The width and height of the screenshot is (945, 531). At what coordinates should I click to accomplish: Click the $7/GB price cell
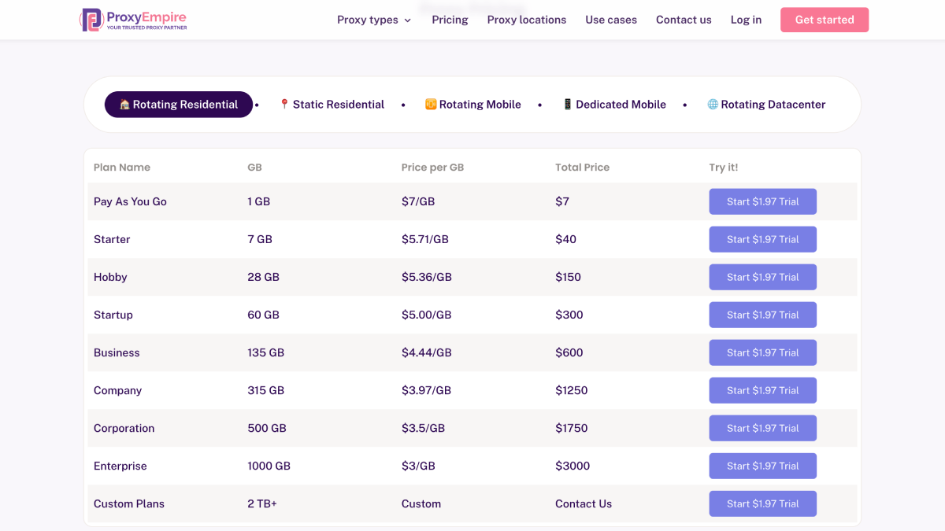pyautogui.click(x=418, y=201)
